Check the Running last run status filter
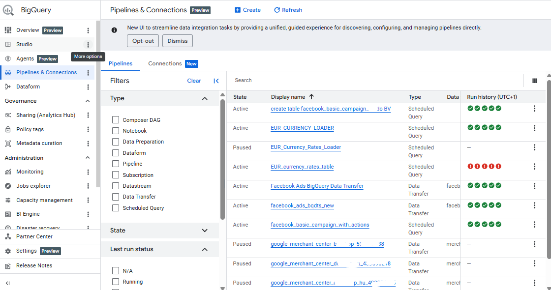This screenshot has width=551, height=290. [116, 282]
